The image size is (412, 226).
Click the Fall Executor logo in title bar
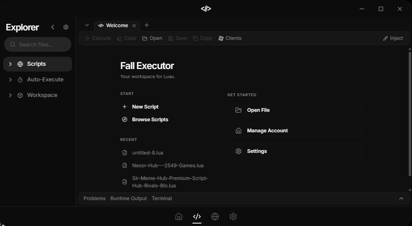[206, 9]
